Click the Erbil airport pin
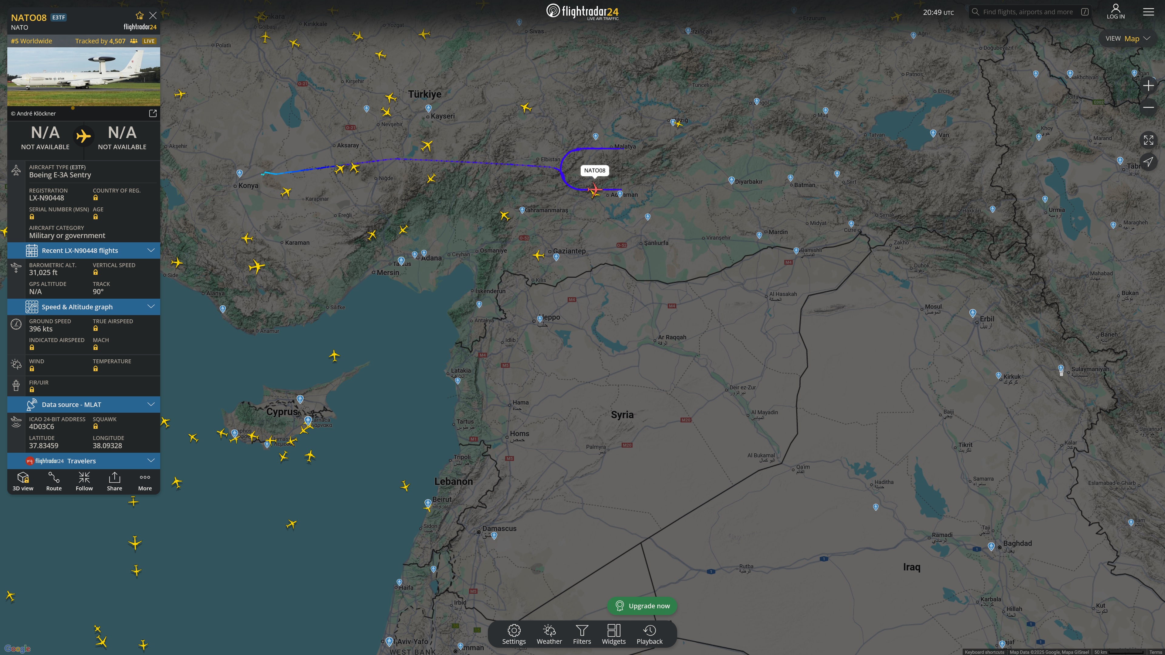This screenshot has width=1165, height=655. click(973, 313)
